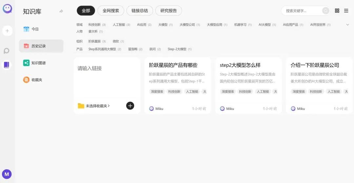354x183 pixels.
Task: Select the 研究报告 tab
Action: 168,10
